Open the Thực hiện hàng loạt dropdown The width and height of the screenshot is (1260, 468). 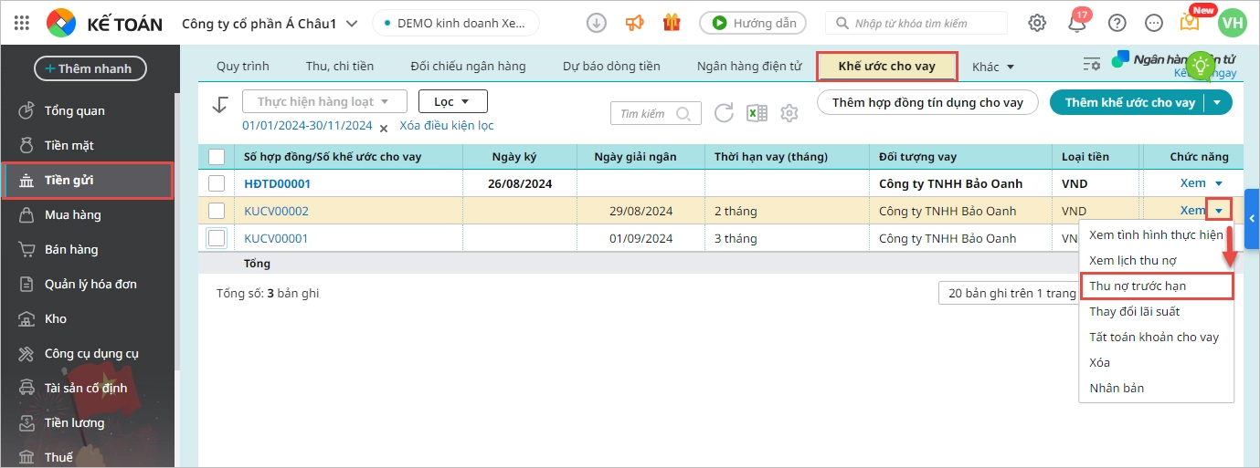(x=324, y=101)
